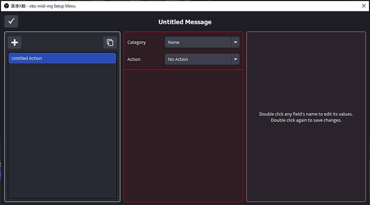This screenshot has height=205, width=370.
Task: Click the Action field label
Action: (x=134, y=59)
